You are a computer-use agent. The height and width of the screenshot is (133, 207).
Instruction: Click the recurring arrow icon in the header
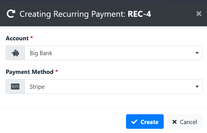pos(11,14)
